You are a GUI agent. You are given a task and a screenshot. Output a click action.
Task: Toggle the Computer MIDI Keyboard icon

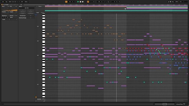[x=170, y=2]
